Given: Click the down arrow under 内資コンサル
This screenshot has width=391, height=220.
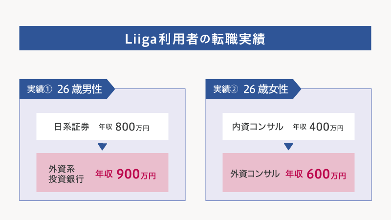Looking at the screenshot, I should (288, 147).
